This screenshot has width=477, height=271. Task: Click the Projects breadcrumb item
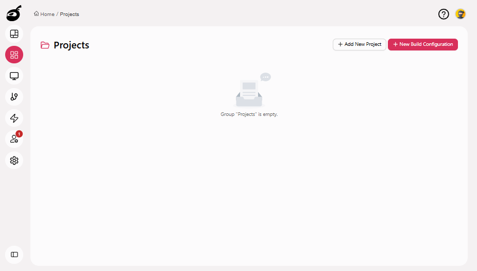pos(70,14)
